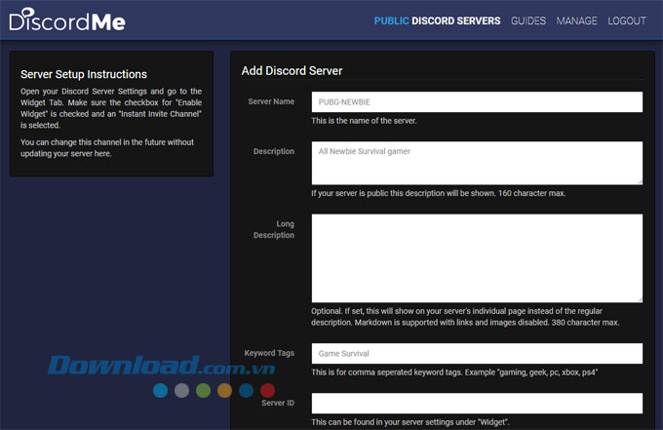Click the 'Optional. If set' Long Description hint
The width and height of the screenshot is (663, 430).
465,317
